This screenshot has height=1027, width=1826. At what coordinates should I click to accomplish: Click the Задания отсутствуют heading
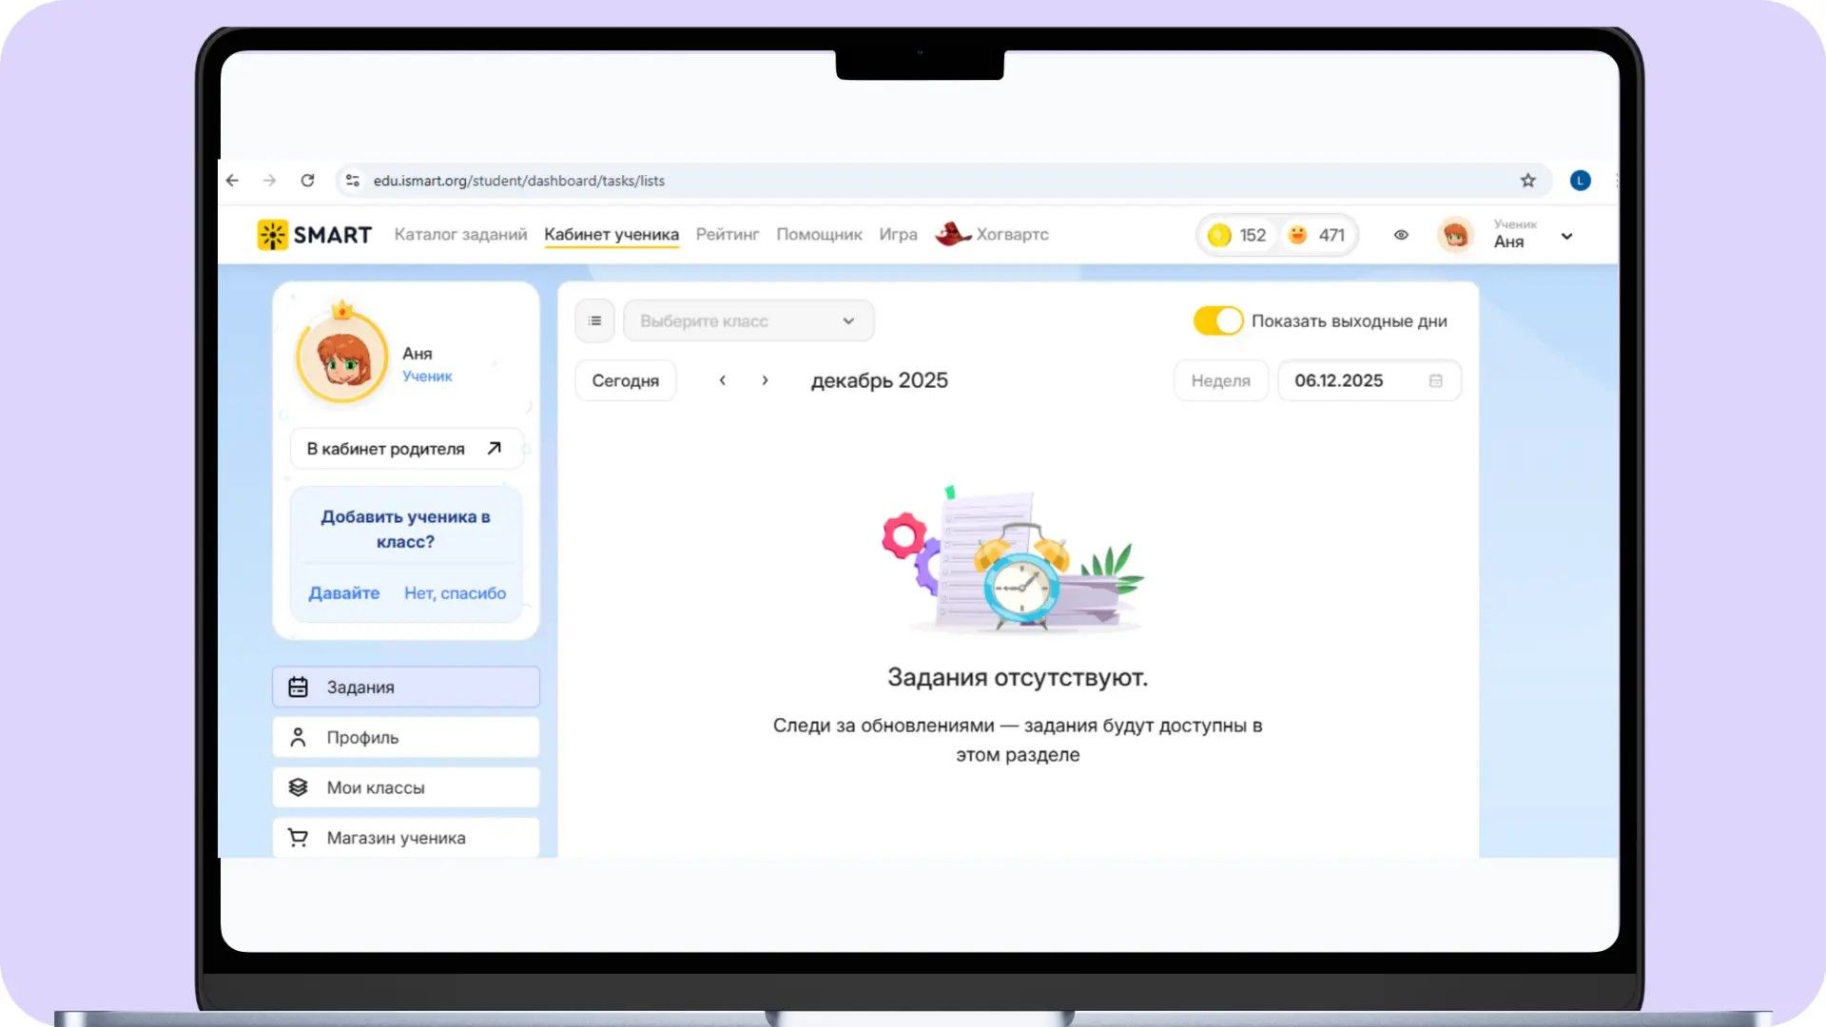pos(1018,677)
